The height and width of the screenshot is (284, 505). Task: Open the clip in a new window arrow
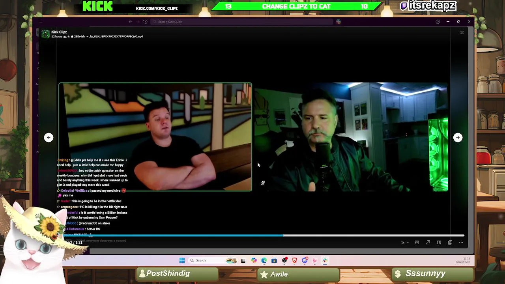(428, 243)
